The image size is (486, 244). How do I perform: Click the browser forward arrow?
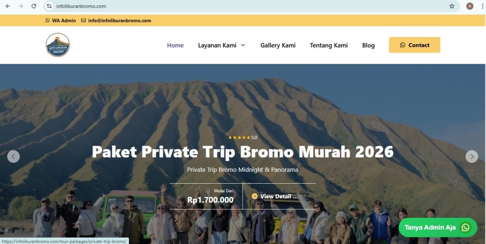(21, 6)
